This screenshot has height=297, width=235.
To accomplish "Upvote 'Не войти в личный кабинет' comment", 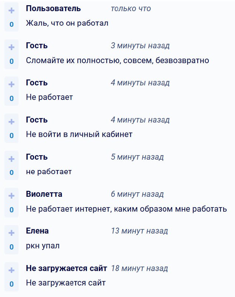I will (11, 121).
